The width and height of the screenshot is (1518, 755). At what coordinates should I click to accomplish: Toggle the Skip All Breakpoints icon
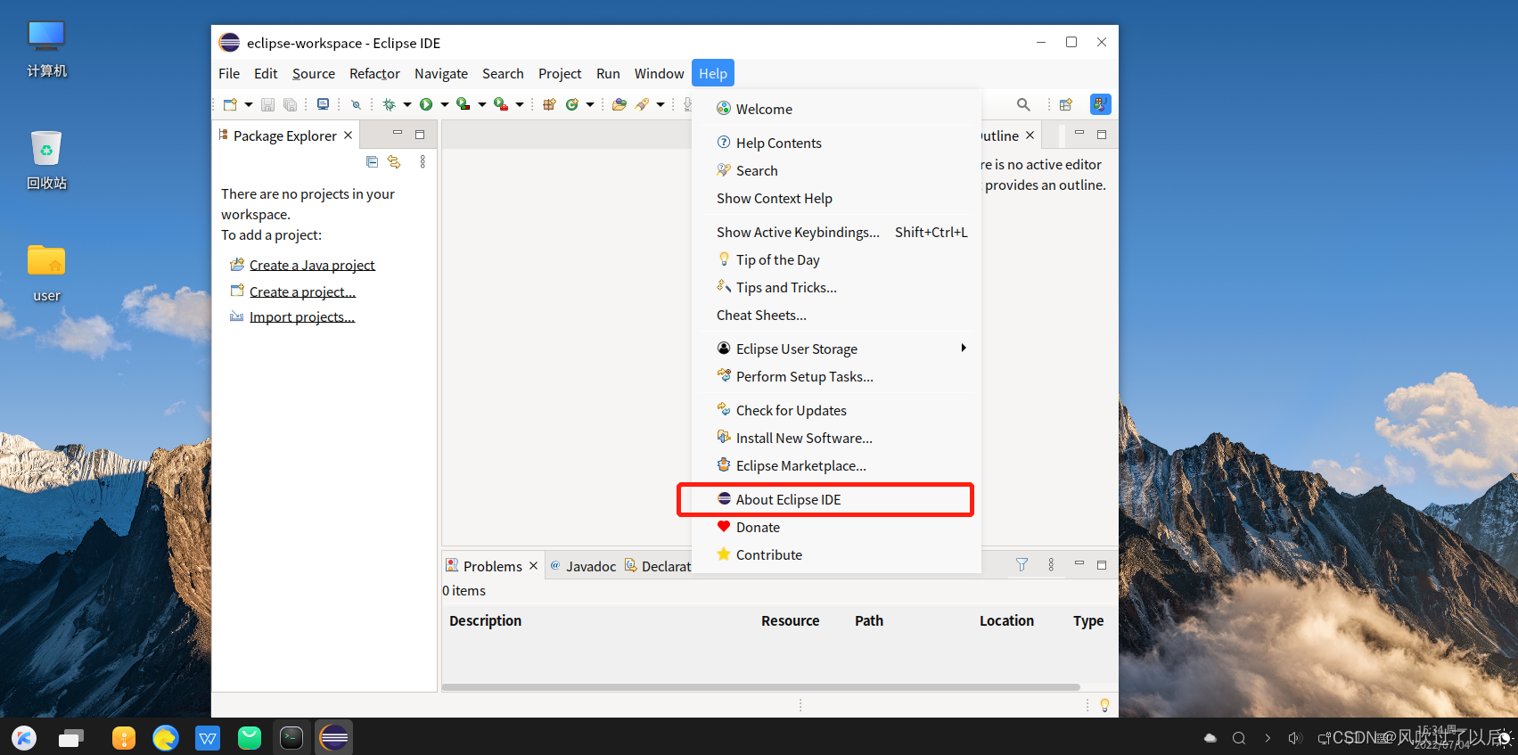pyautogui.click(x=356, y=104)
